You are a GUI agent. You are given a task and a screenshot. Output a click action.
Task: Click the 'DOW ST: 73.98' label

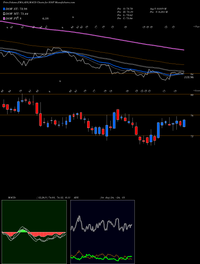click(x=16, y=9)
